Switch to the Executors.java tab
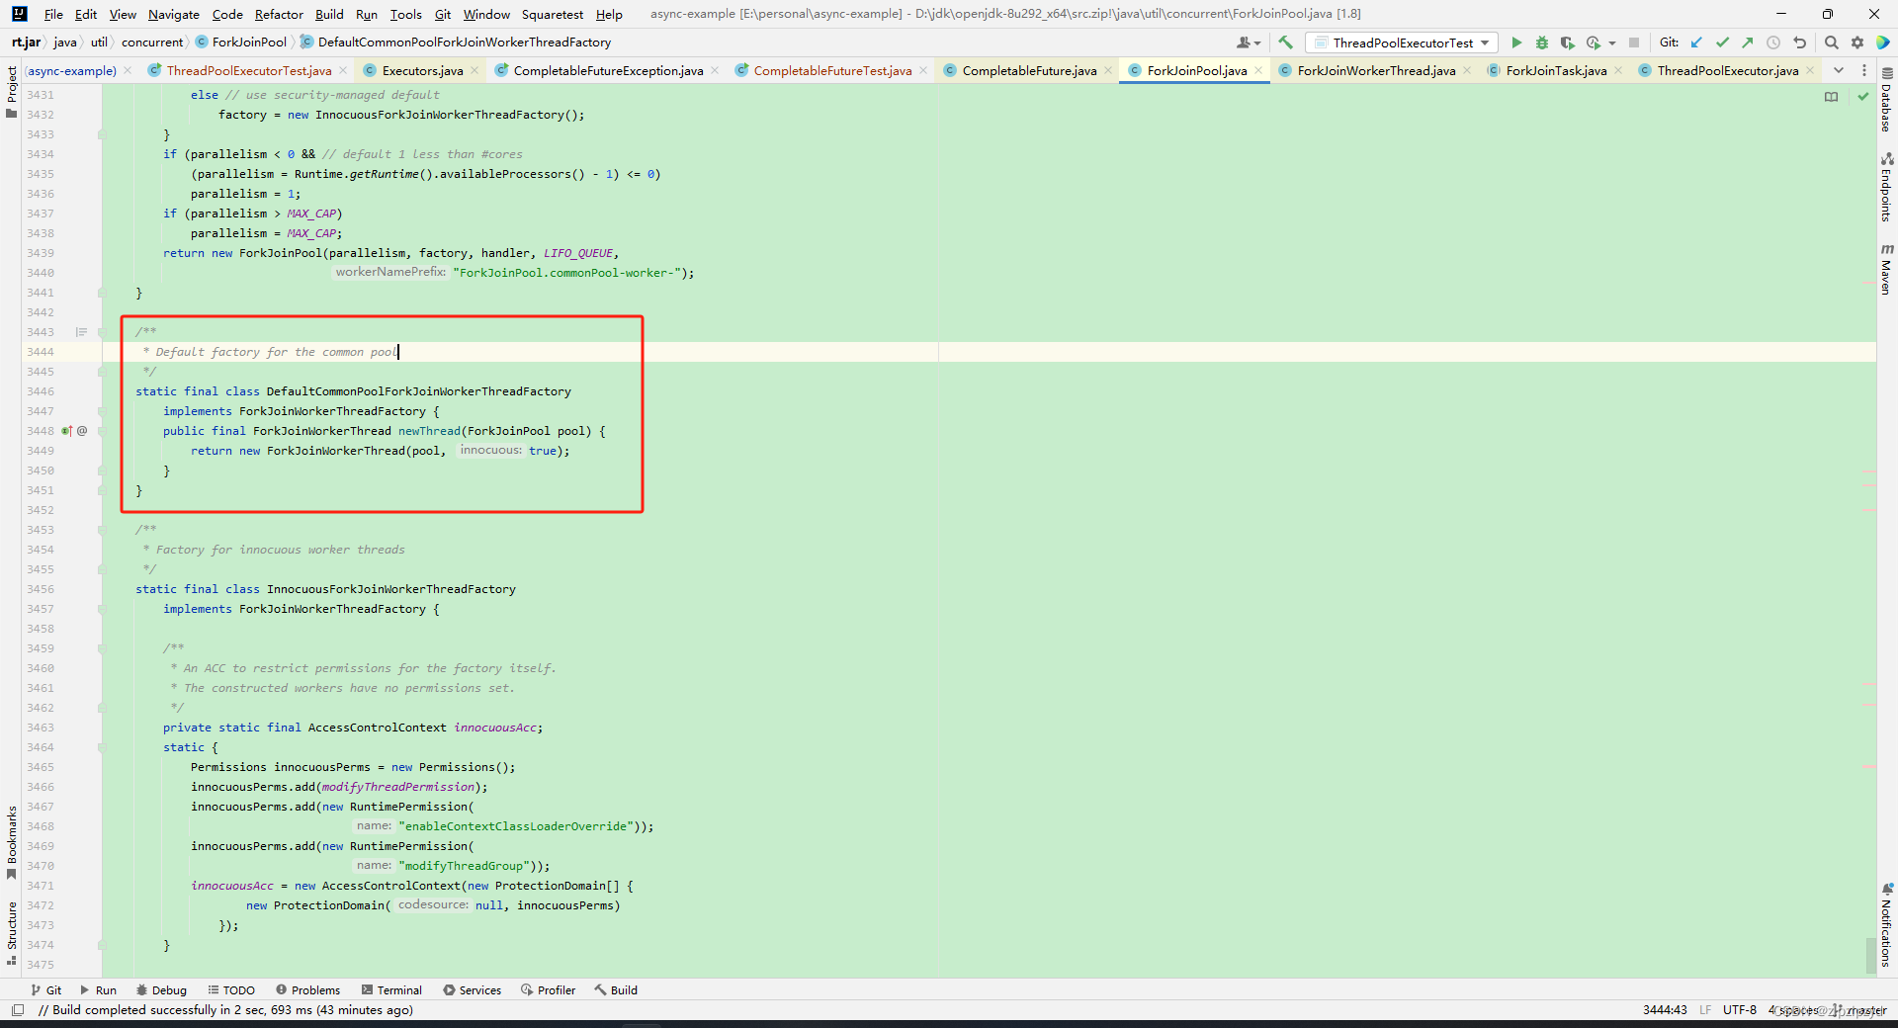 click(x=422, y=70)
